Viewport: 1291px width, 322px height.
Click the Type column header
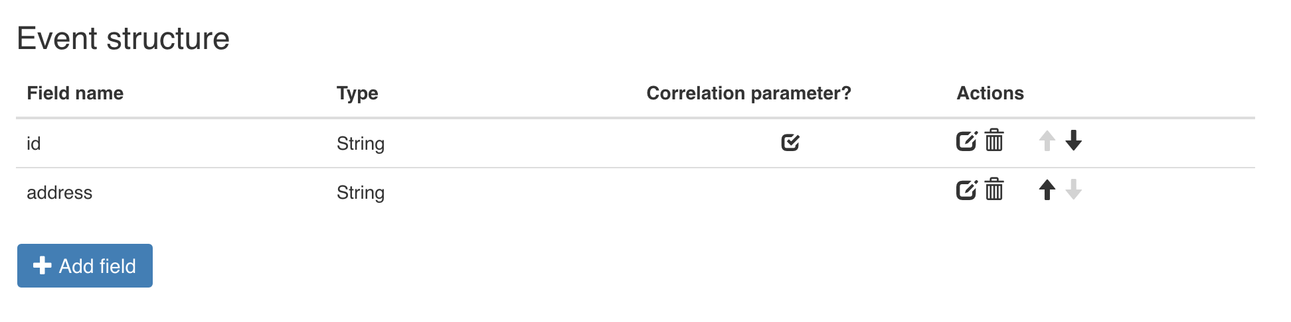(357, 93)
